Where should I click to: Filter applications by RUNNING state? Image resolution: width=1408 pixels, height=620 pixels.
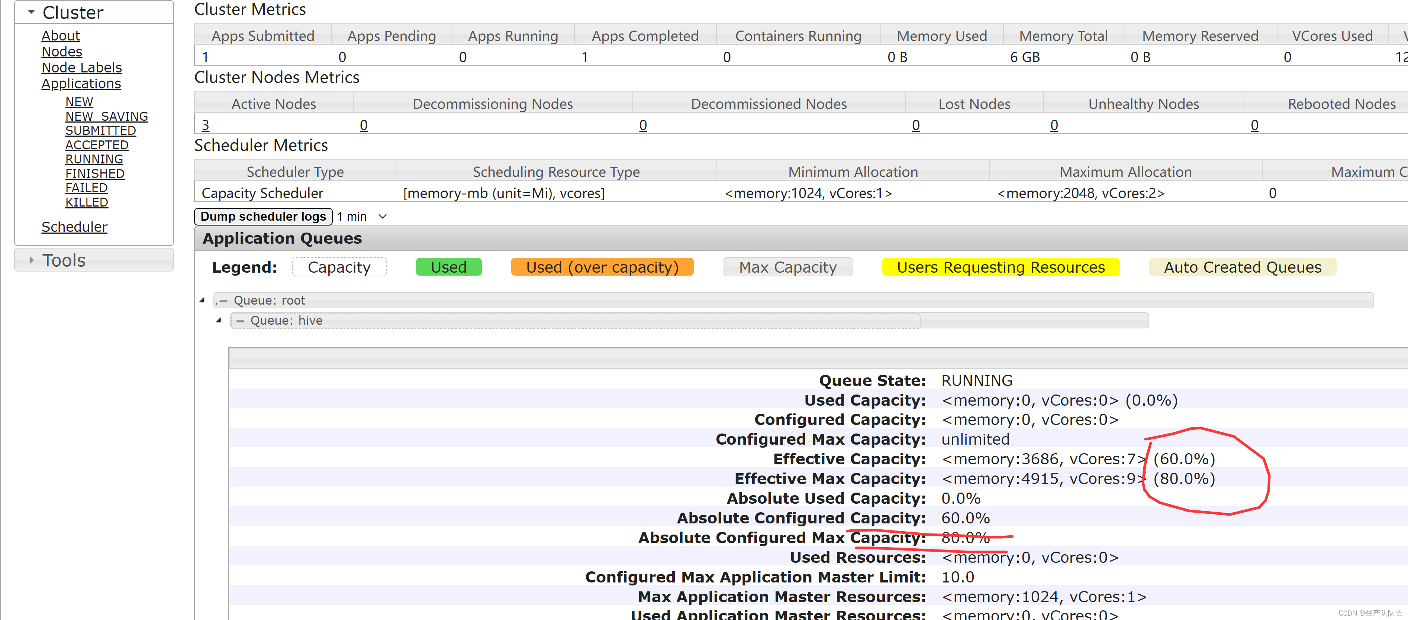coord(94,159)
